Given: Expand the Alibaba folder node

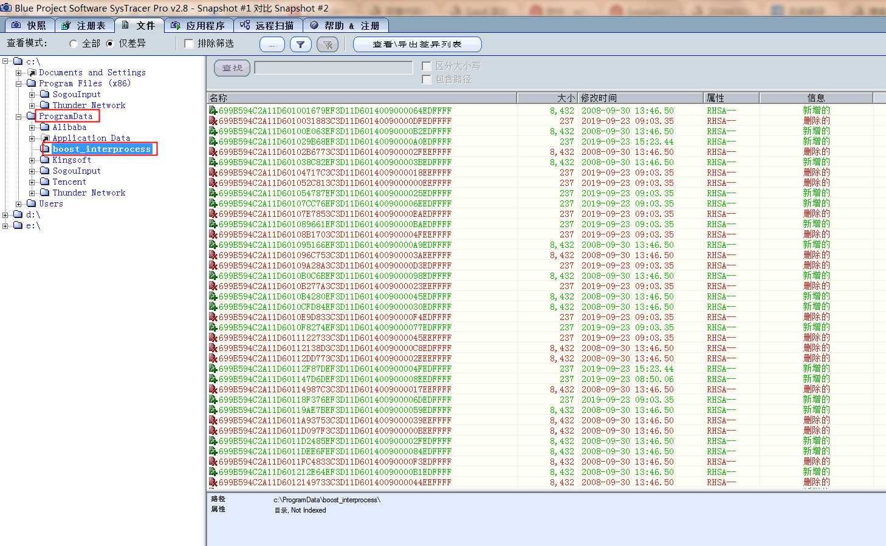Looking at the screenshot, I should click(32, 127).
